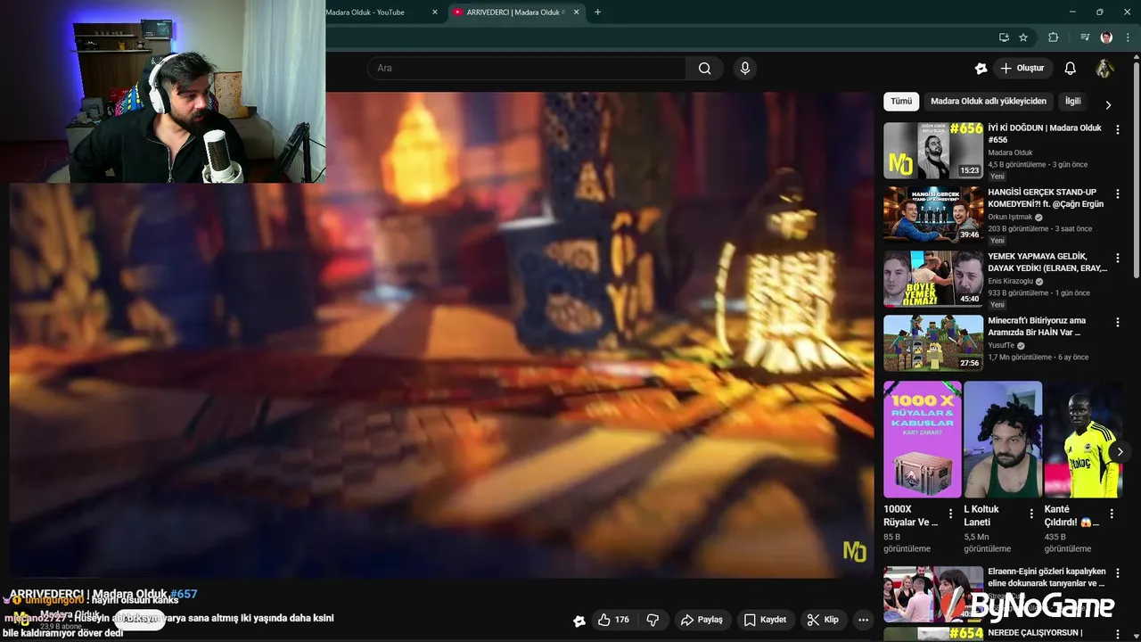Click YusufTe channel name
The height and width of the screenshot is (642, 1141).
(1001, 345)
